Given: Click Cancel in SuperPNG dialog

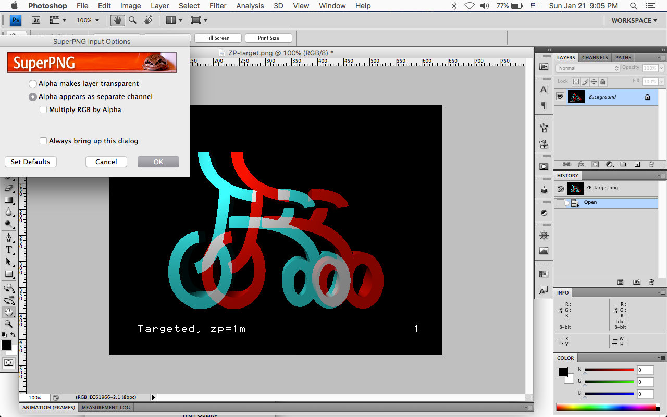Looking at the screenshot, I should [106, 162].
